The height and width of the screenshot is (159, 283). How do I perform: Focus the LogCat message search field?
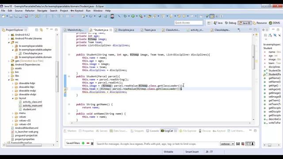click(x=157, y=144)
